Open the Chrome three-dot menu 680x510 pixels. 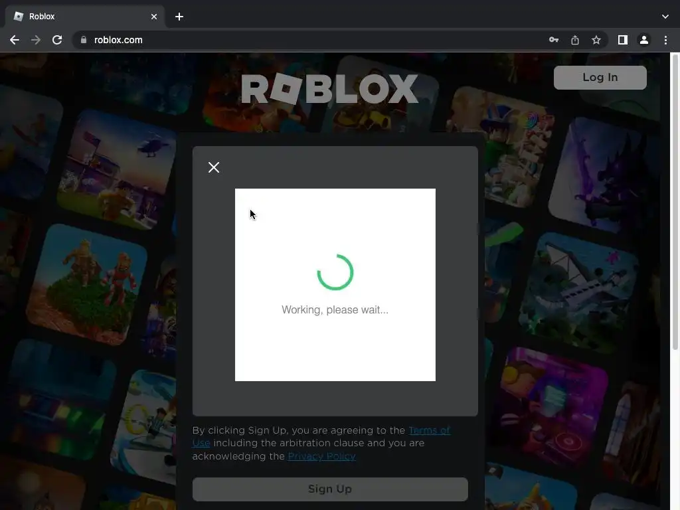(665, 40)
